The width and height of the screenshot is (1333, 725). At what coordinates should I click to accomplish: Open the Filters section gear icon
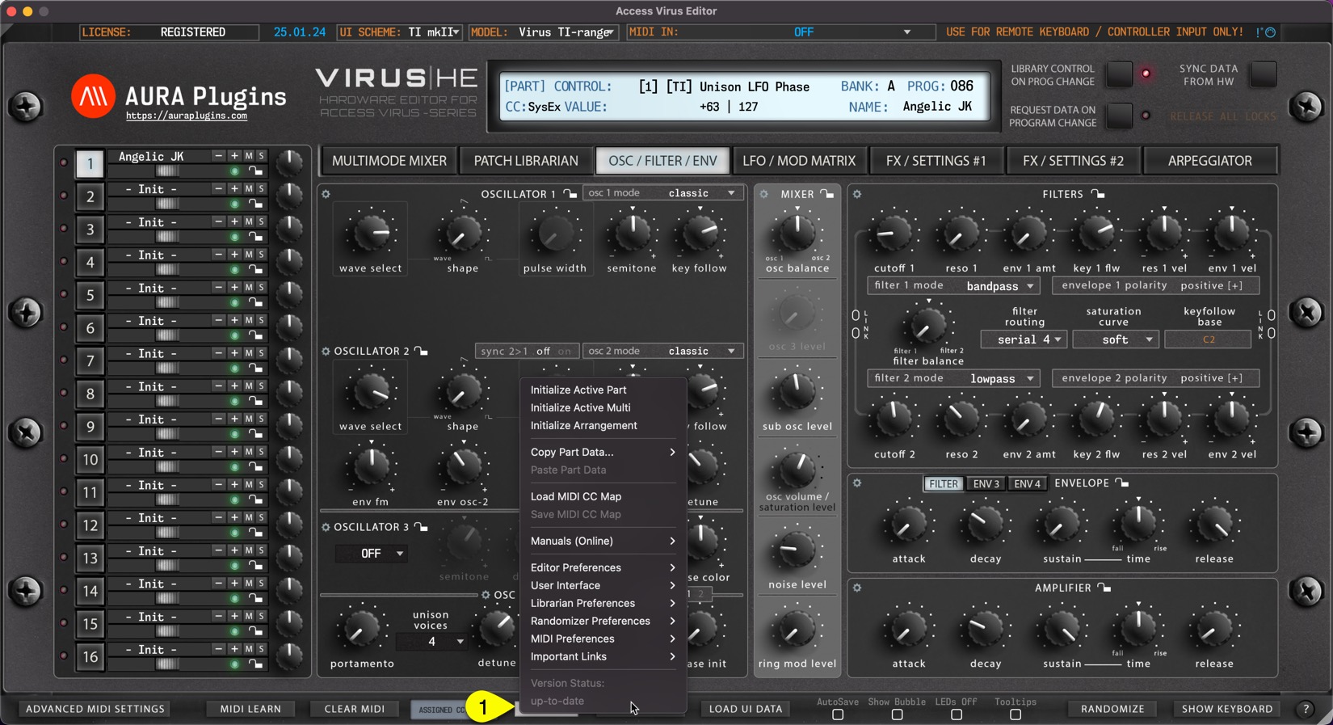pos(857,194)
